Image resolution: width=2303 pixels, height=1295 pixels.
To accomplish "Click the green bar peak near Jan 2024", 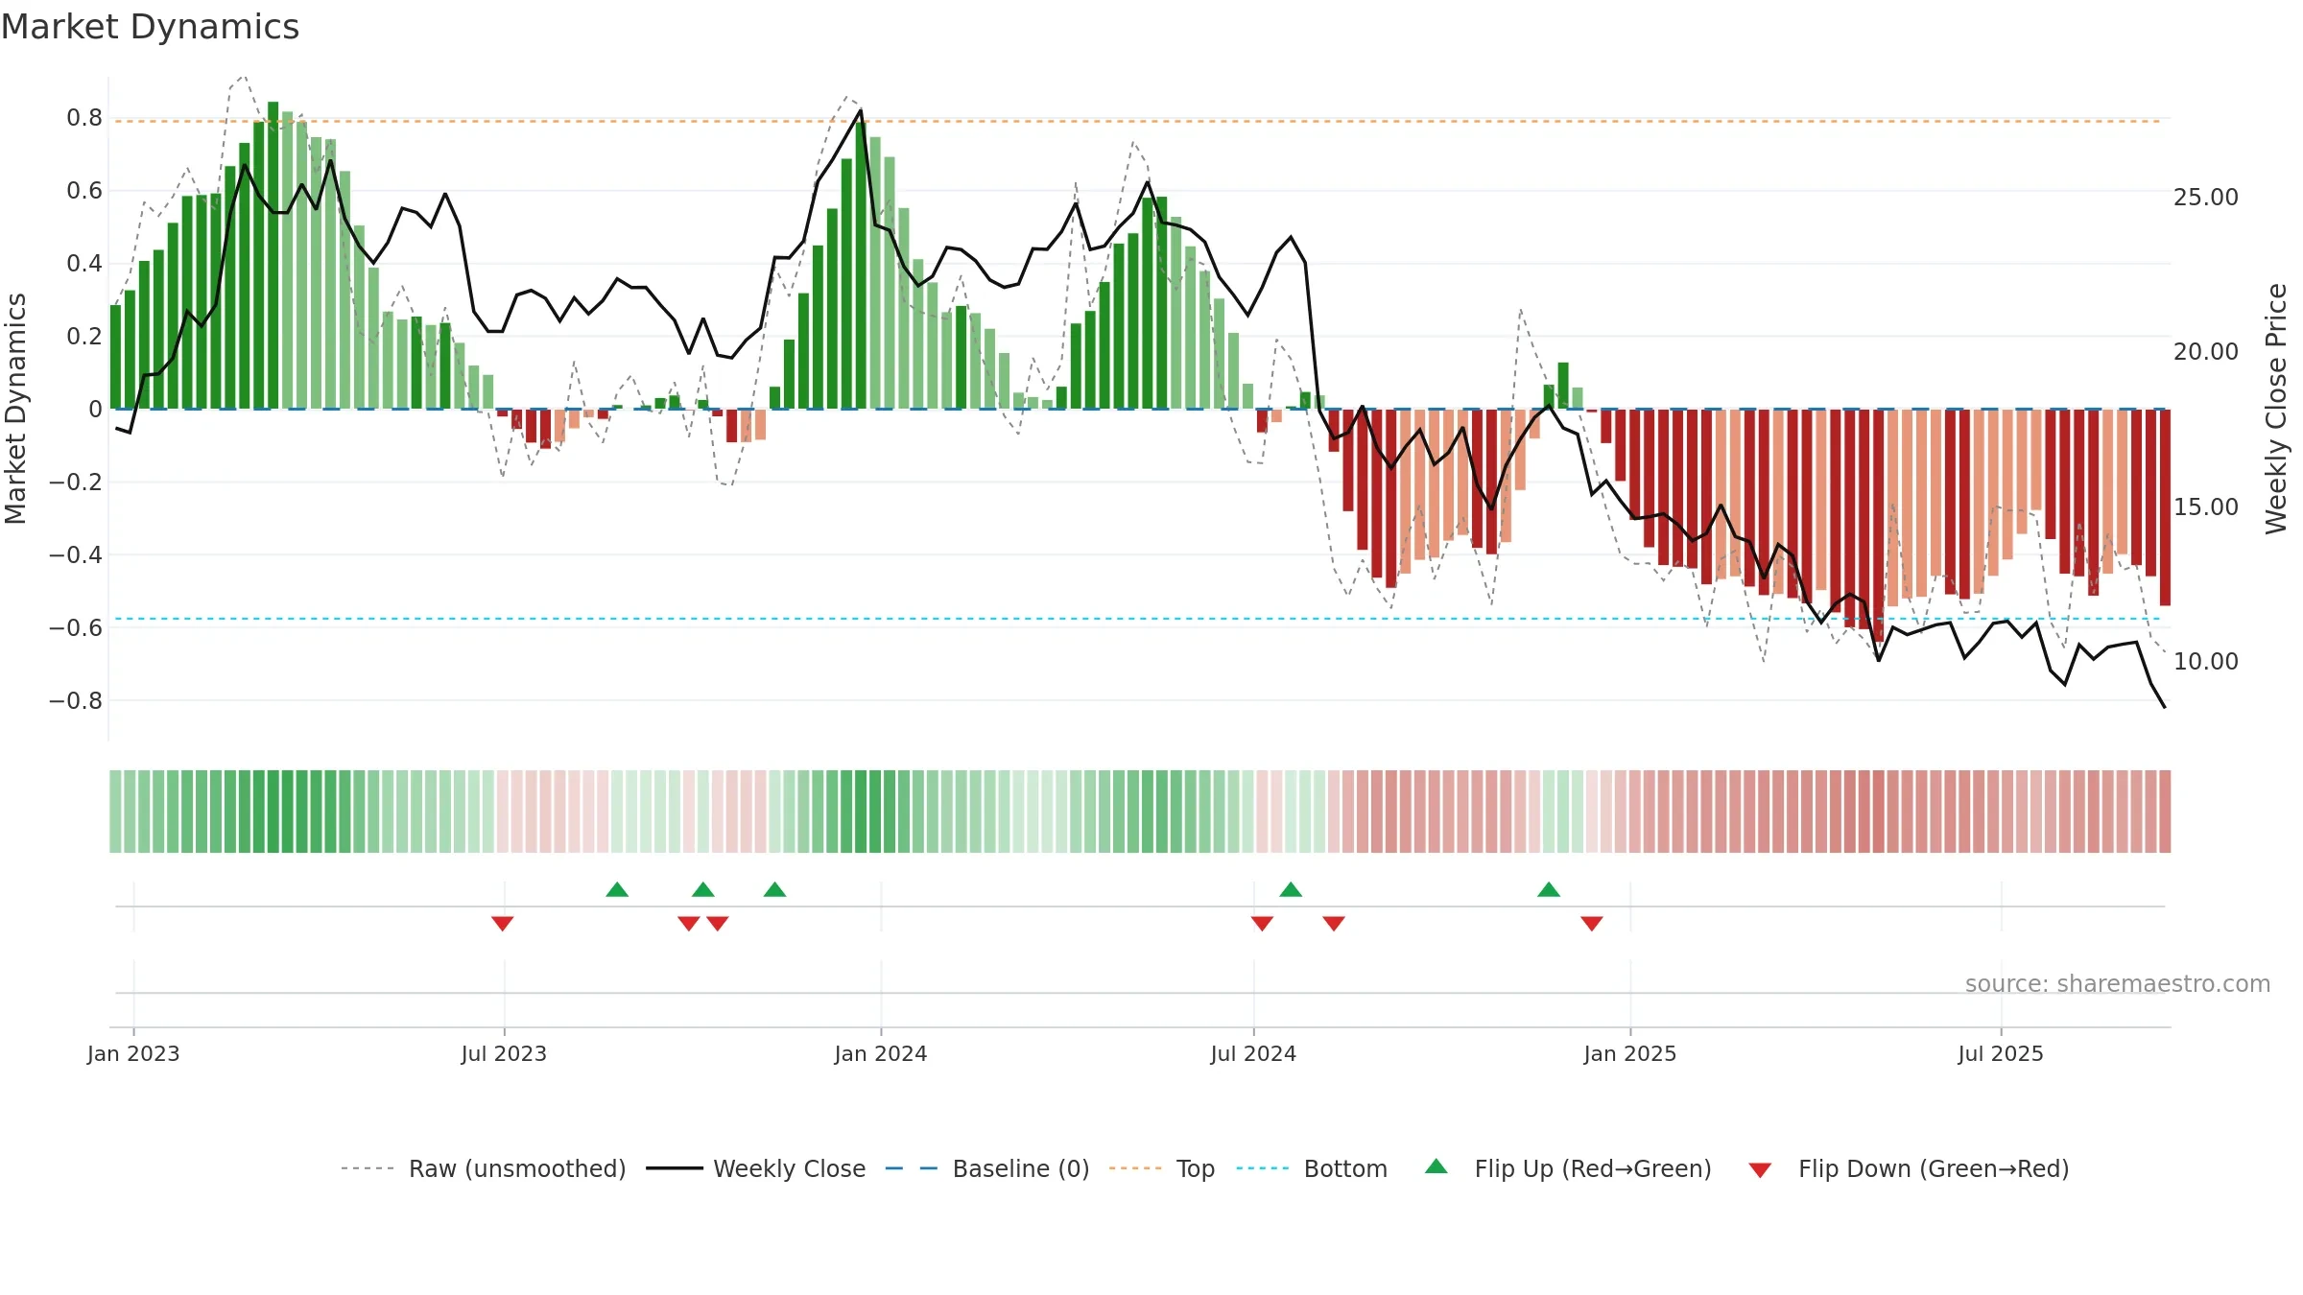I will 861,265.
